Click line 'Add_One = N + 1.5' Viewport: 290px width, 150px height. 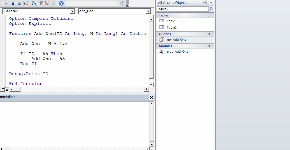tap(44, 43)
